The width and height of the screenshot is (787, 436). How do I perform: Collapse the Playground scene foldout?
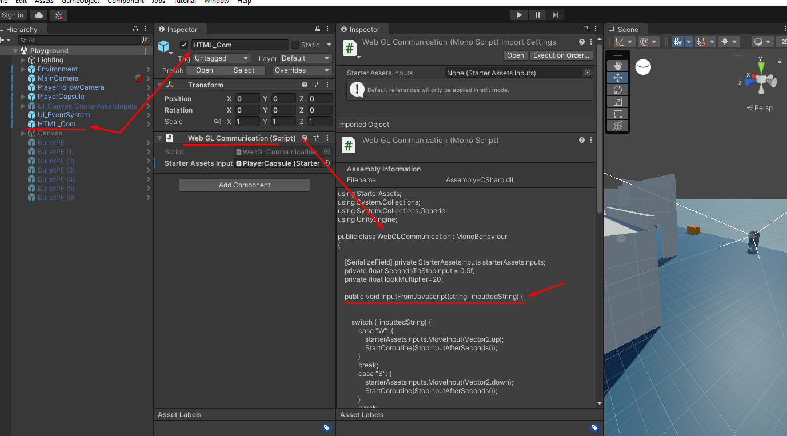[x=15, y=51]
